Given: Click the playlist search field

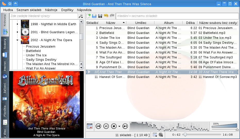Looking at the screenshot, I should point(177,16).
